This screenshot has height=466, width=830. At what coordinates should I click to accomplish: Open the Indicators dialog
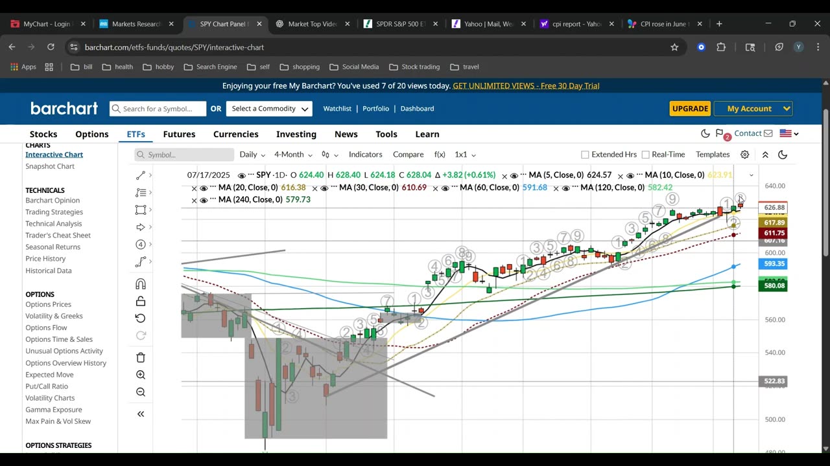pos(366,155)
